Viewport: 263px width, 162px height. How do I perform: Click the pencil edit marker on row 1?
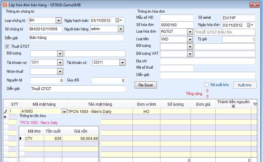pyautogui.click(x=5, y=111)
